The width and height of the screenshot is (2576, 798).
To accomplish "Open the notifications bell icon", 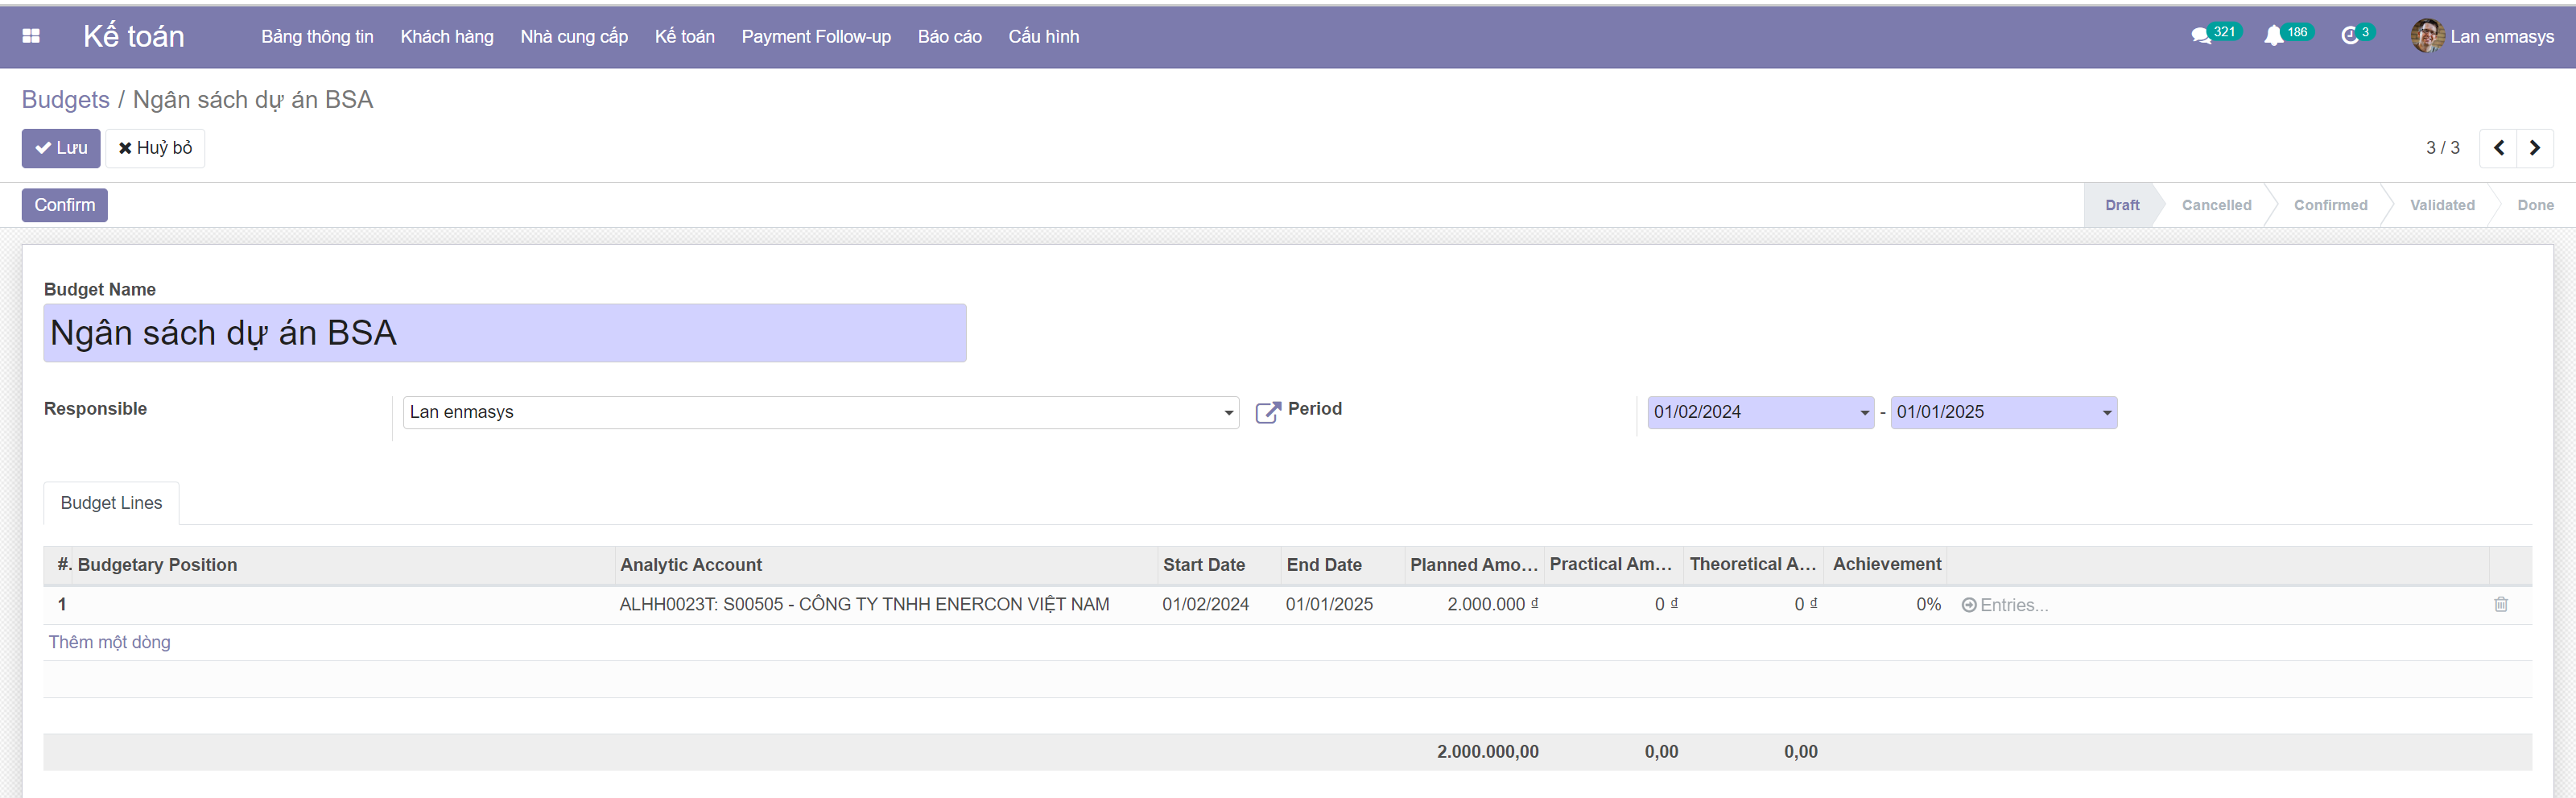I will tap(2273, 36).
